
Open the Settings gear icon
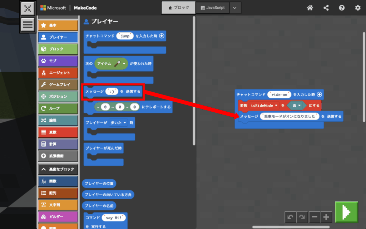pos(357,8)
